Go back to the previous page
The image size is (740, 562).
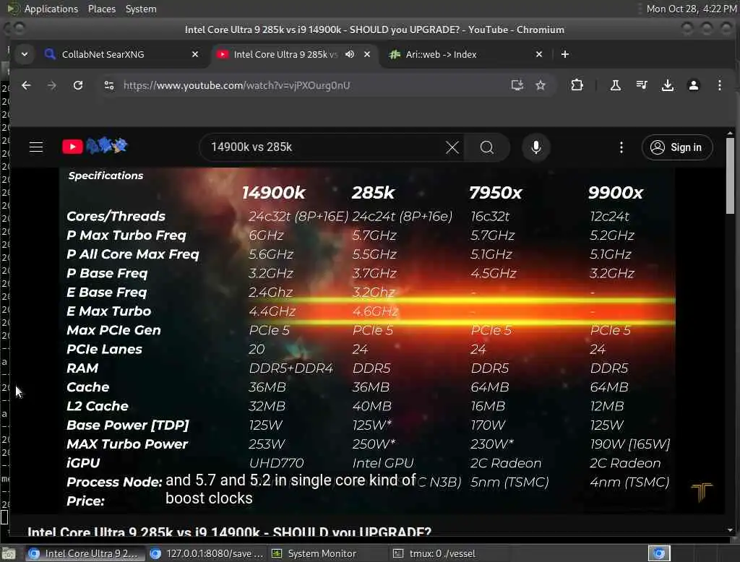pos(26,85)
